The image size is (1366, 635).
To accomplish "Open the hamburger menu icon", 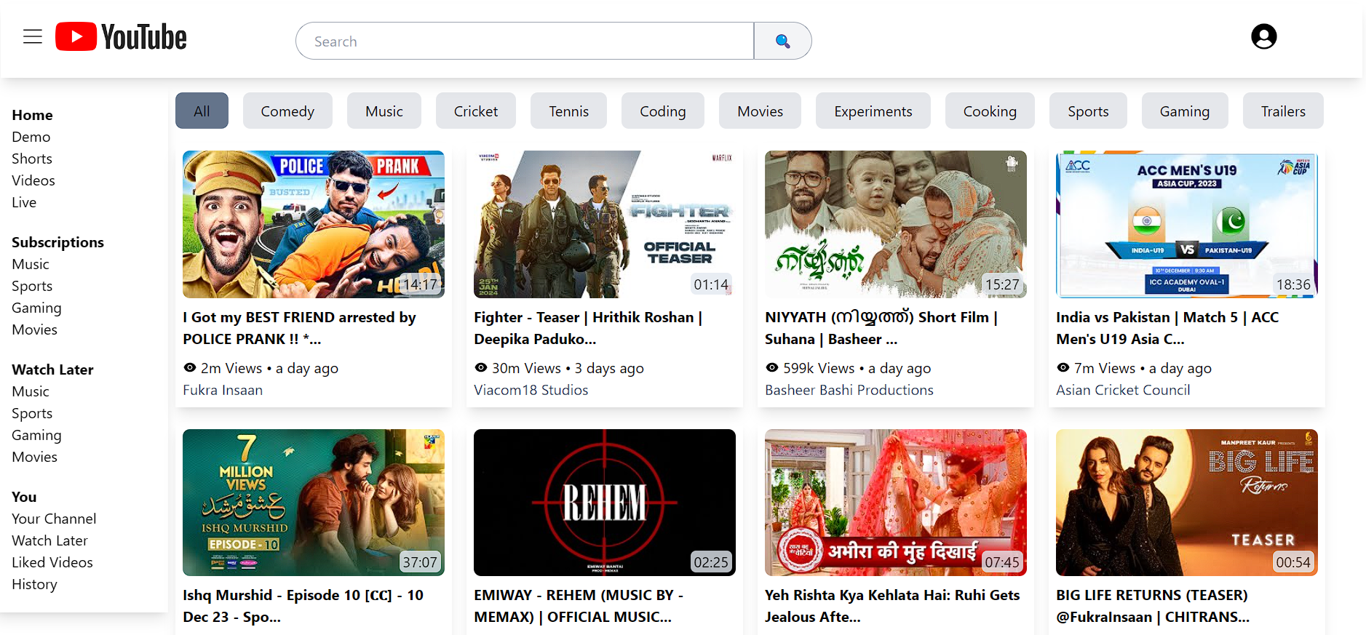I will coord(33,36).
